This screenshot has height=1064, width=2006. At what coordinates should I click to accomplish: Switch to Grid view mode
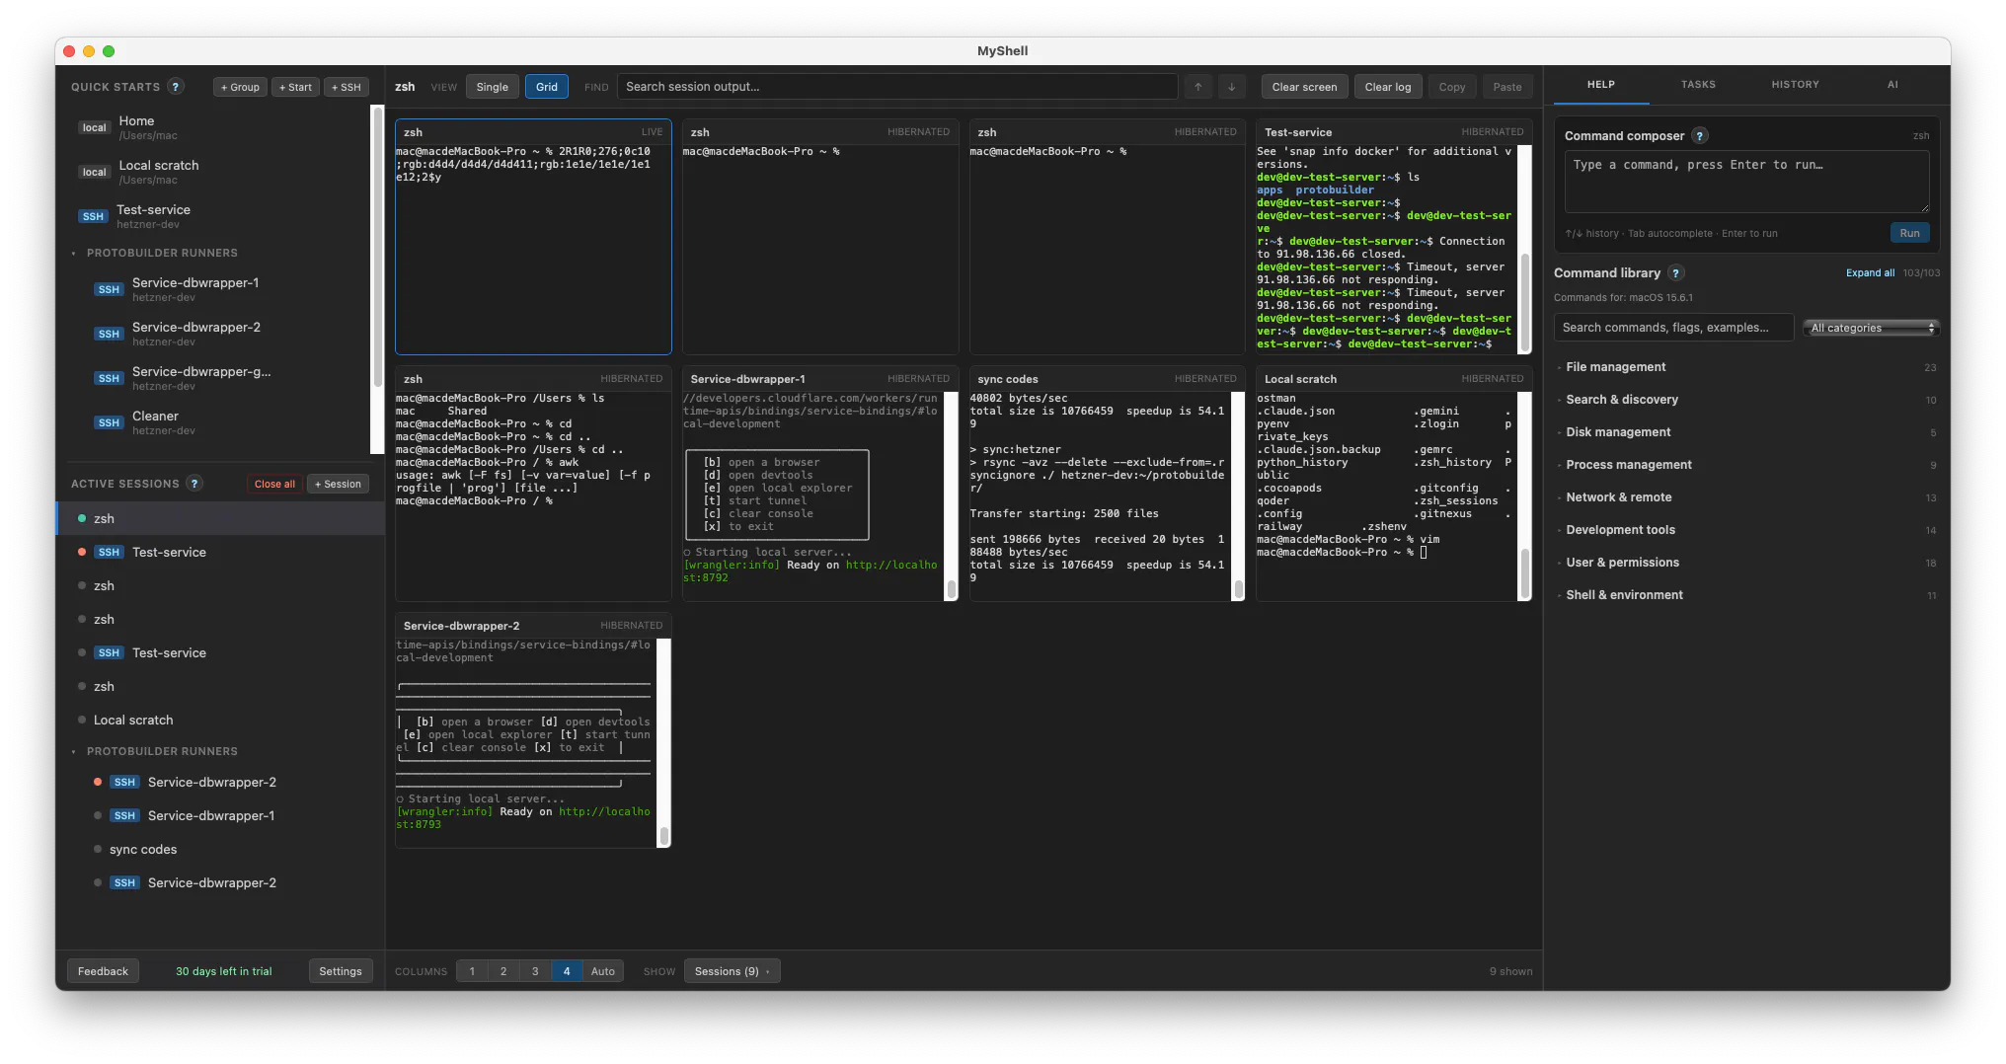click(547, 87)
